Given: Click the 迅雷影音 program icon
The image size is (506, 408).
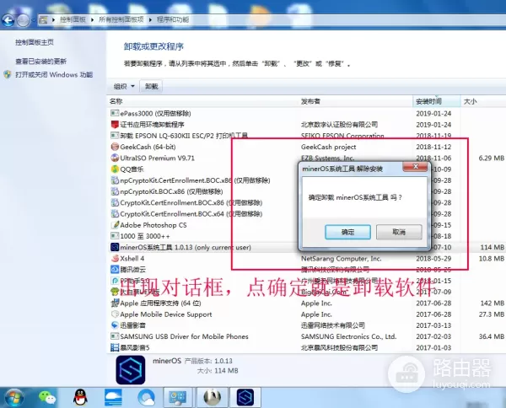Looking at the screenshot, I should tap(115, 325).
